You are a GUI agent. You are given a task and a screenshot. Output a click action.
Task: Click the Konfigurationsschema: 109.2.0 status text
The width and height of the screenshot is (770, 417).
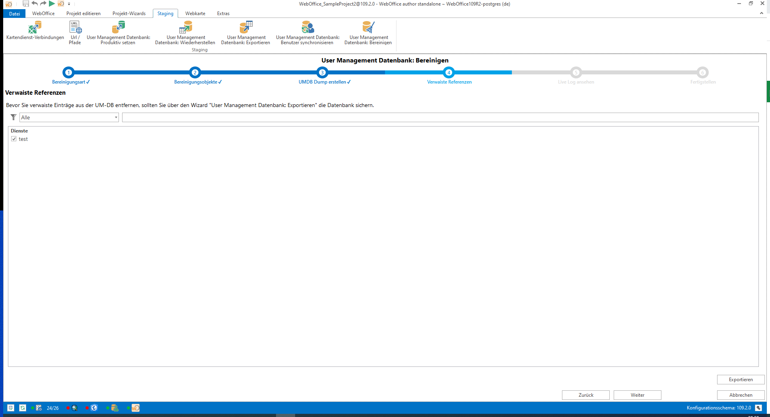point(719,408)
